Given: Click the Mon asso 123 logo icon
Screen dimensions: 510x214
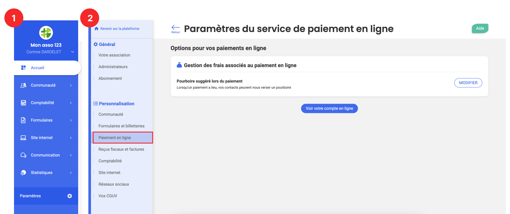Looking at the screenshot, I should pyautogui.click(x=46, y=33).
